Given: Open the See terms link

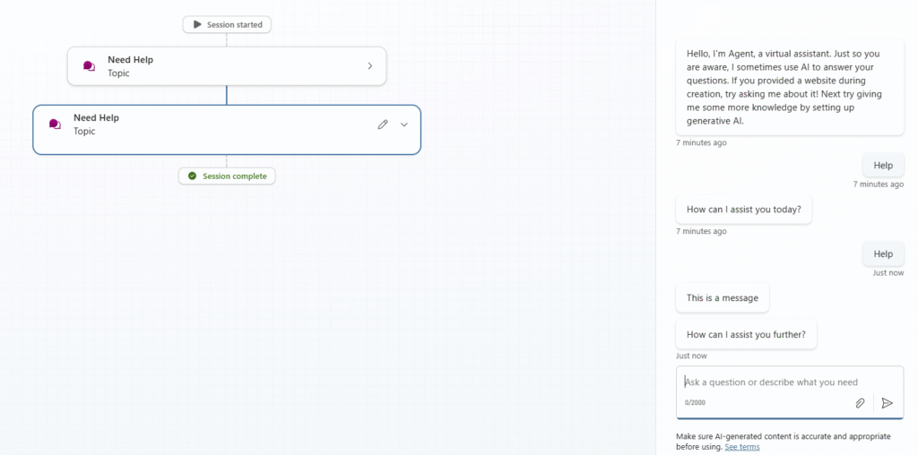Looking at the screenshot, I should click(x=742, y=447).
